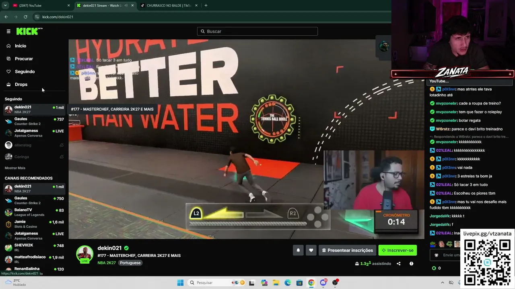
Task: Open Gaules channel in recommended channels
Action: (x=34, y=200)
